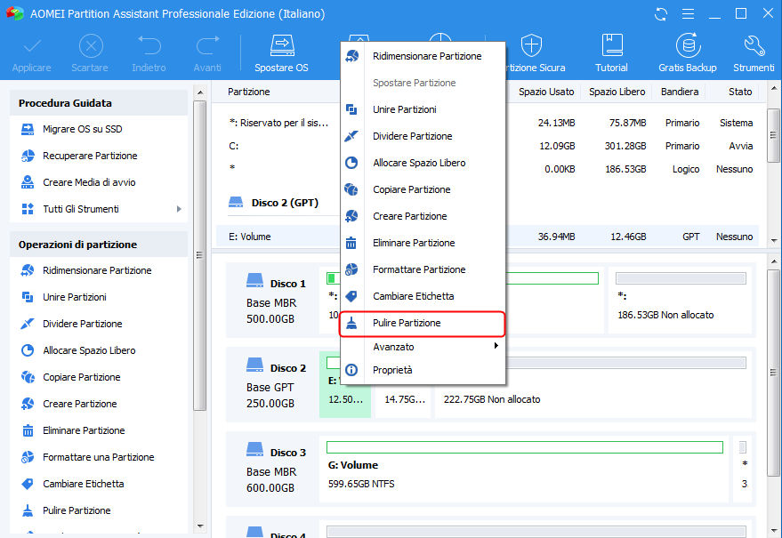Click Cambiare Etichetta in left panel
Viewport: 782px width, 538px height.
pos(83,484)
